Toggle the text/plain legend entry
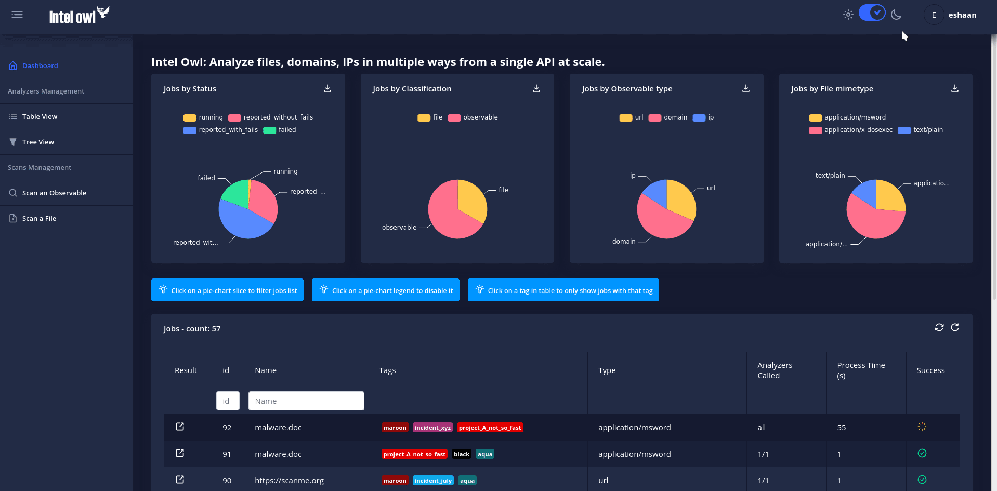Image resolution: width=997 pixels, height=491 pixels. pos(921,130)
